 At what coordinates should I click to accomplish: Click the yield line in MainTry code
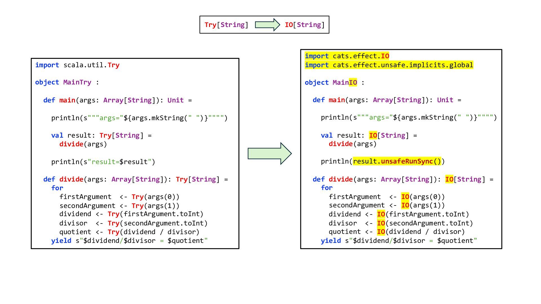point(129,241)
